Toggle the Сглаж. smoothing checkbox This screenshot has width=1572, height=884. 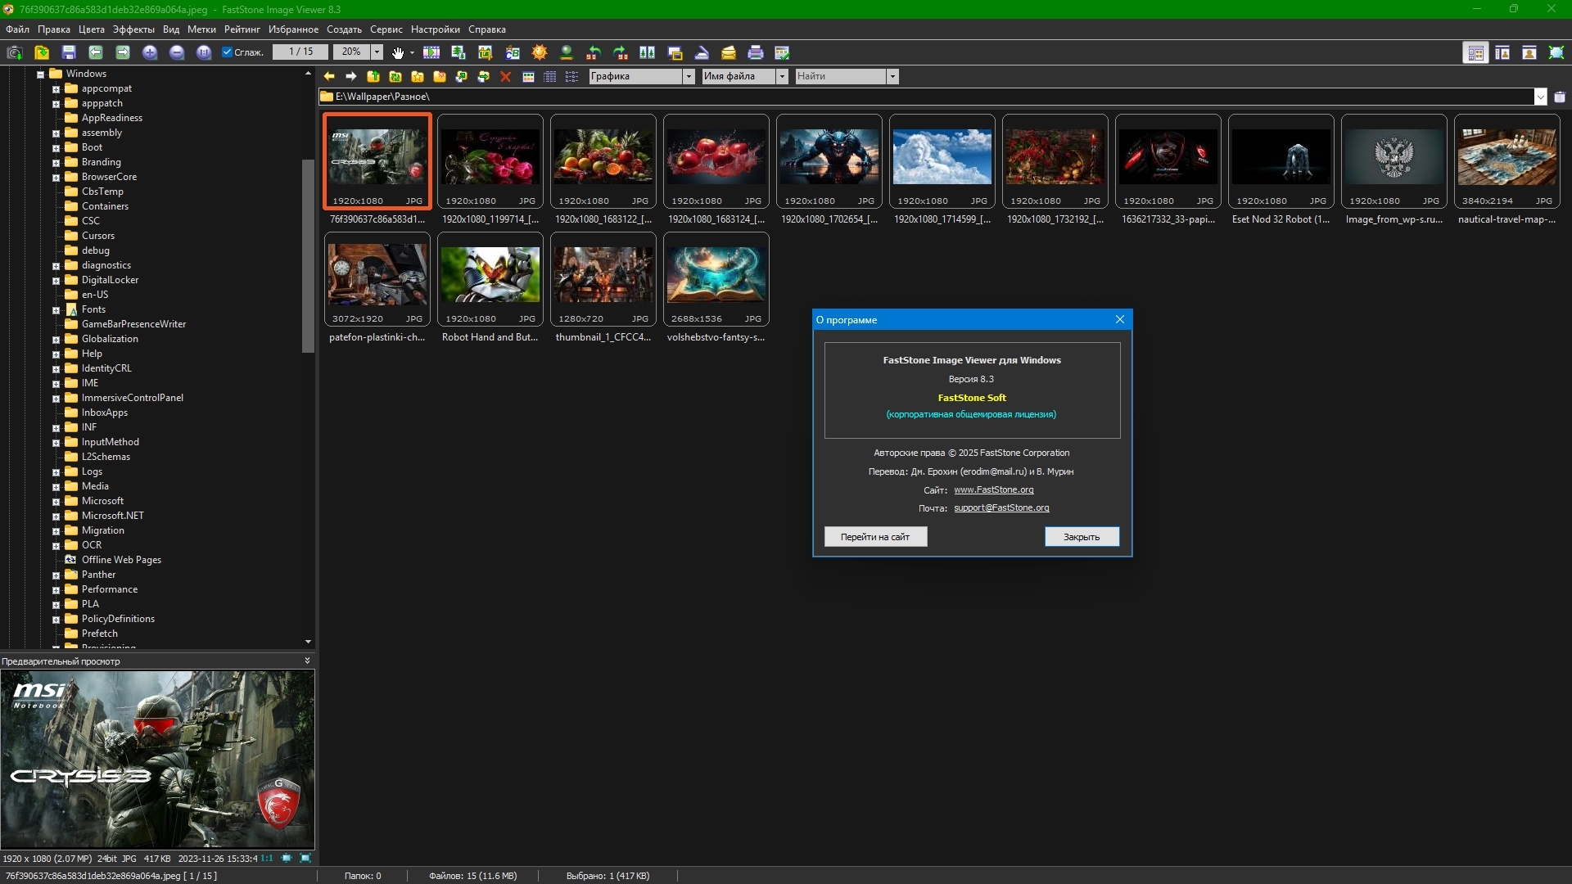228,52
